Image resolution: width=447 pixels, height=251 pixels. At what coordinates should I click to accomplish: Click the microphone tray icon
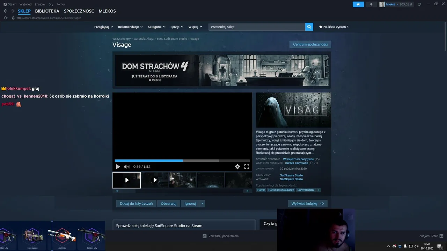pyautogui.click(x=405, y=246)
